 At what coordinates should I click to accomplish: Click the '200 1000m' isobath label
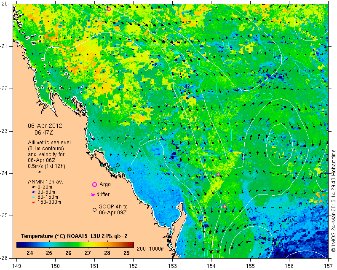point(151,249)
